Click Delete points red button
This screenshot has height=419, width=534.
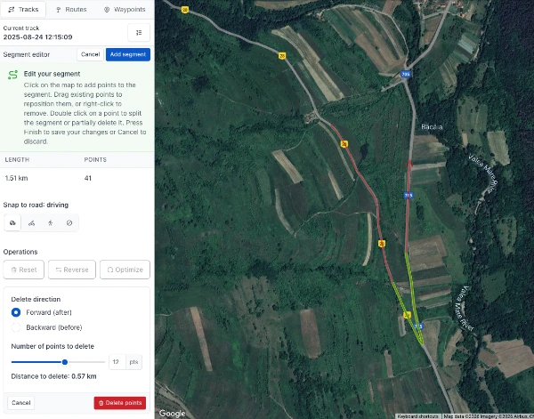point(120,403)
